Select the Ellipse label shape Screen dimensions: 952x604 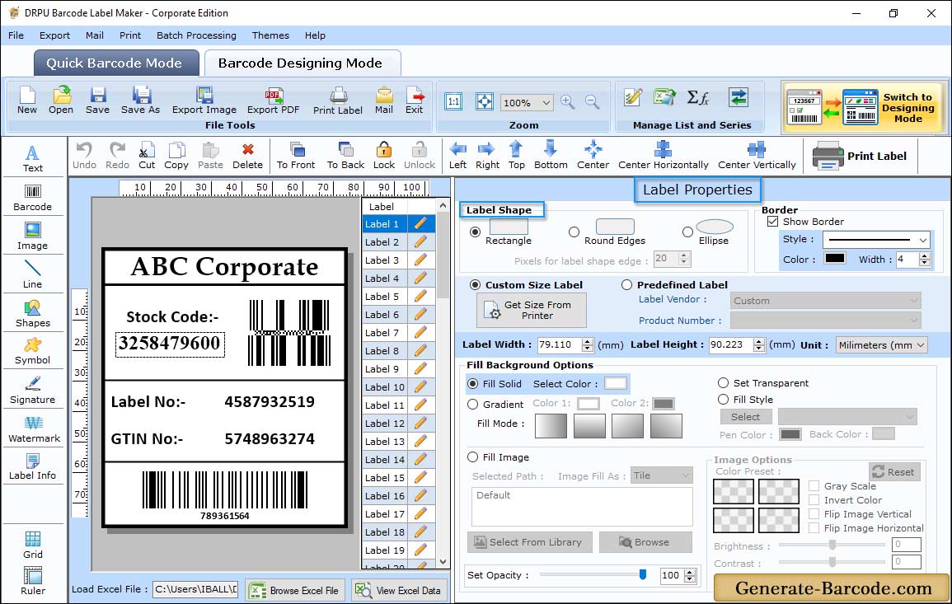click(x=687, y=232)
